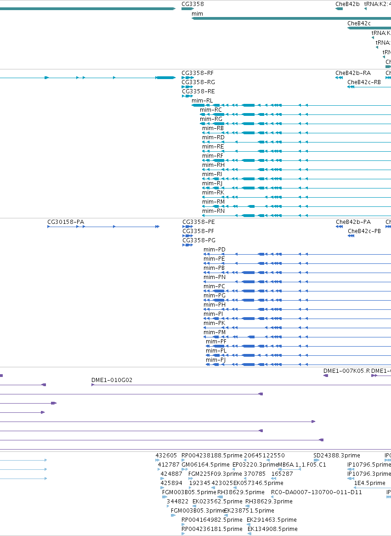Select the mim-RF transcript label
391x536 pixels.
pyautogui.click(x=213, y=156)
